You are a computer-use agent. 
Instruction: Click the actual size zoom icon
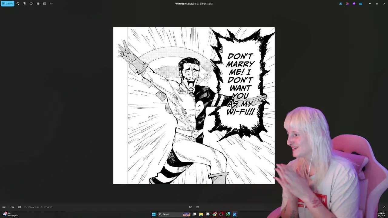(197, 207)
